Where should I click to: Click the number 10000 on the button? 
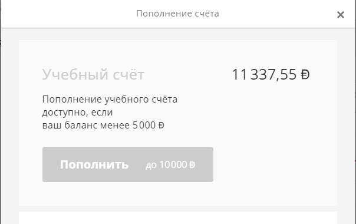173,164
